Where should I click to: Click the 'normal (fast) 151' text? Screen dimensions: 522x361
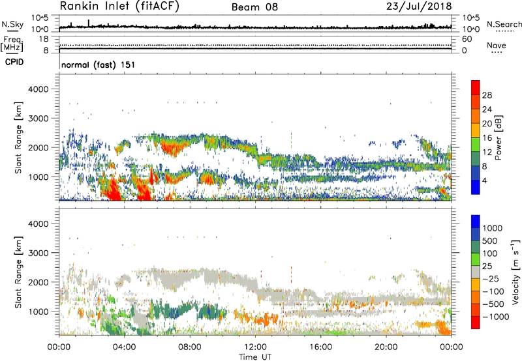tap(99, 65)
